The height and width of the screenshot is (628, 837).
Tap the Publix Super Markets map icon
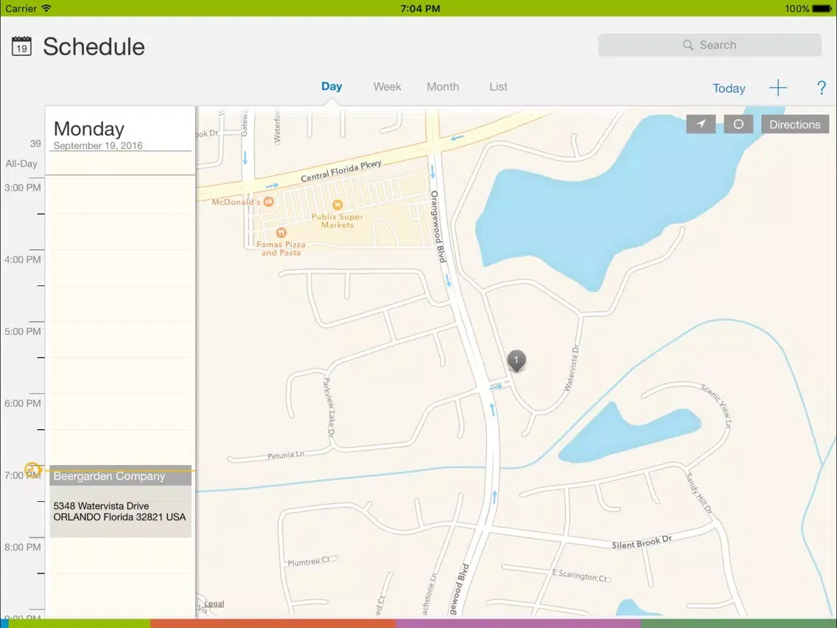pyautogui.click(x=337, y=204)
